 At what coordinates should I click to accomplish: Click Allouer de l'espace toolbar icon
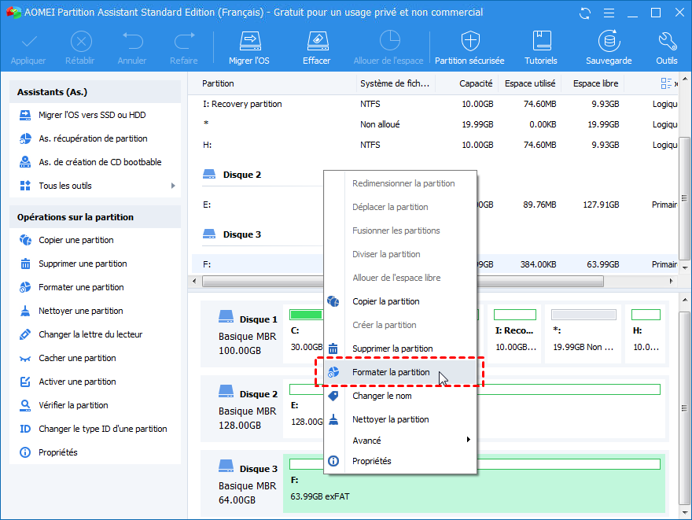point(389,41)
